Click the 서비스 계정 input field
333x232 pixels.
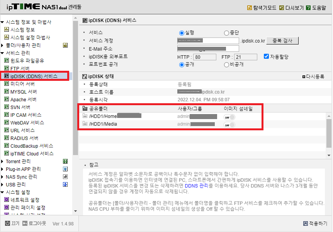point(208,41)
